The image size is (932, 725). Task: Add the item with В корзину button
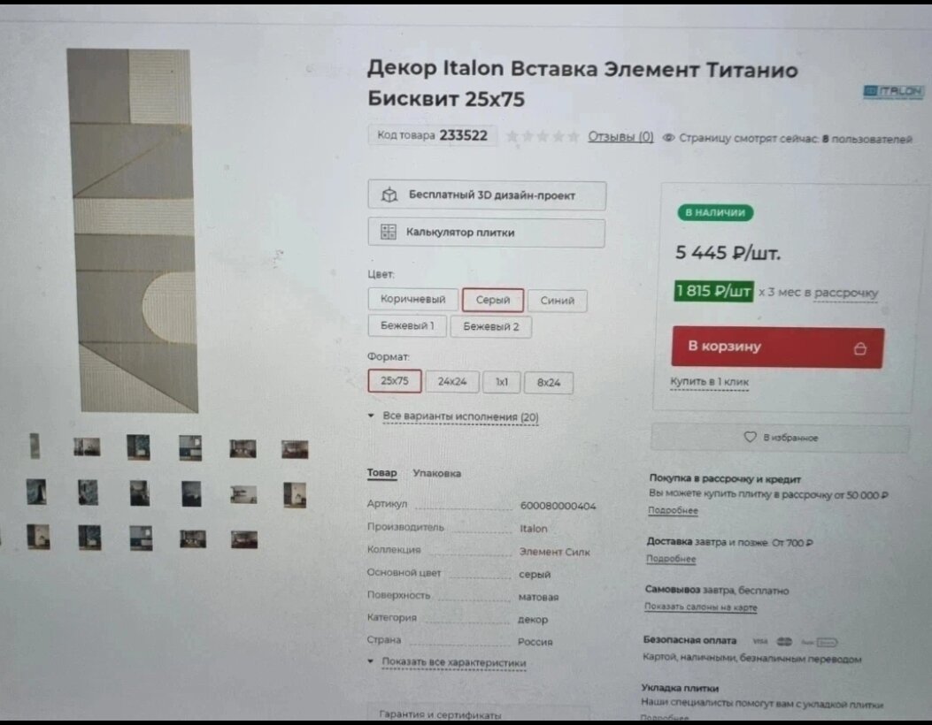coord(778,347)
